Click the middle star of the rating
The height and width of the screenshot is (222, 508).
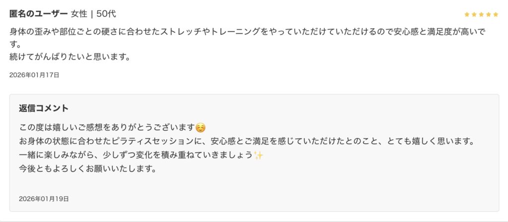[x=481, y=15]
